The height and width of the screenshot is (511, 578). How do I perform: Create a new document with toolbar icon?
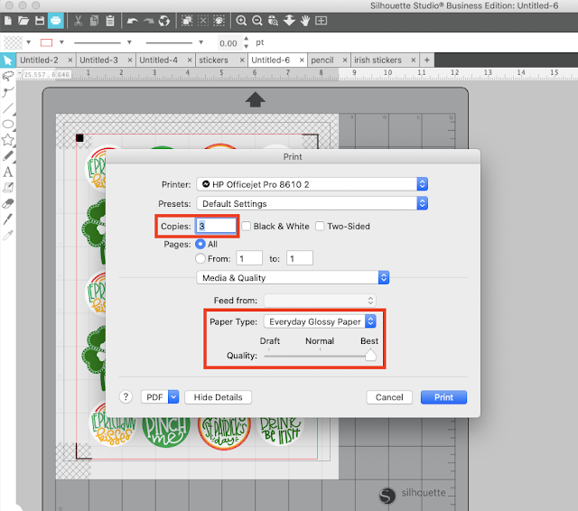click(x=8, y=21)
